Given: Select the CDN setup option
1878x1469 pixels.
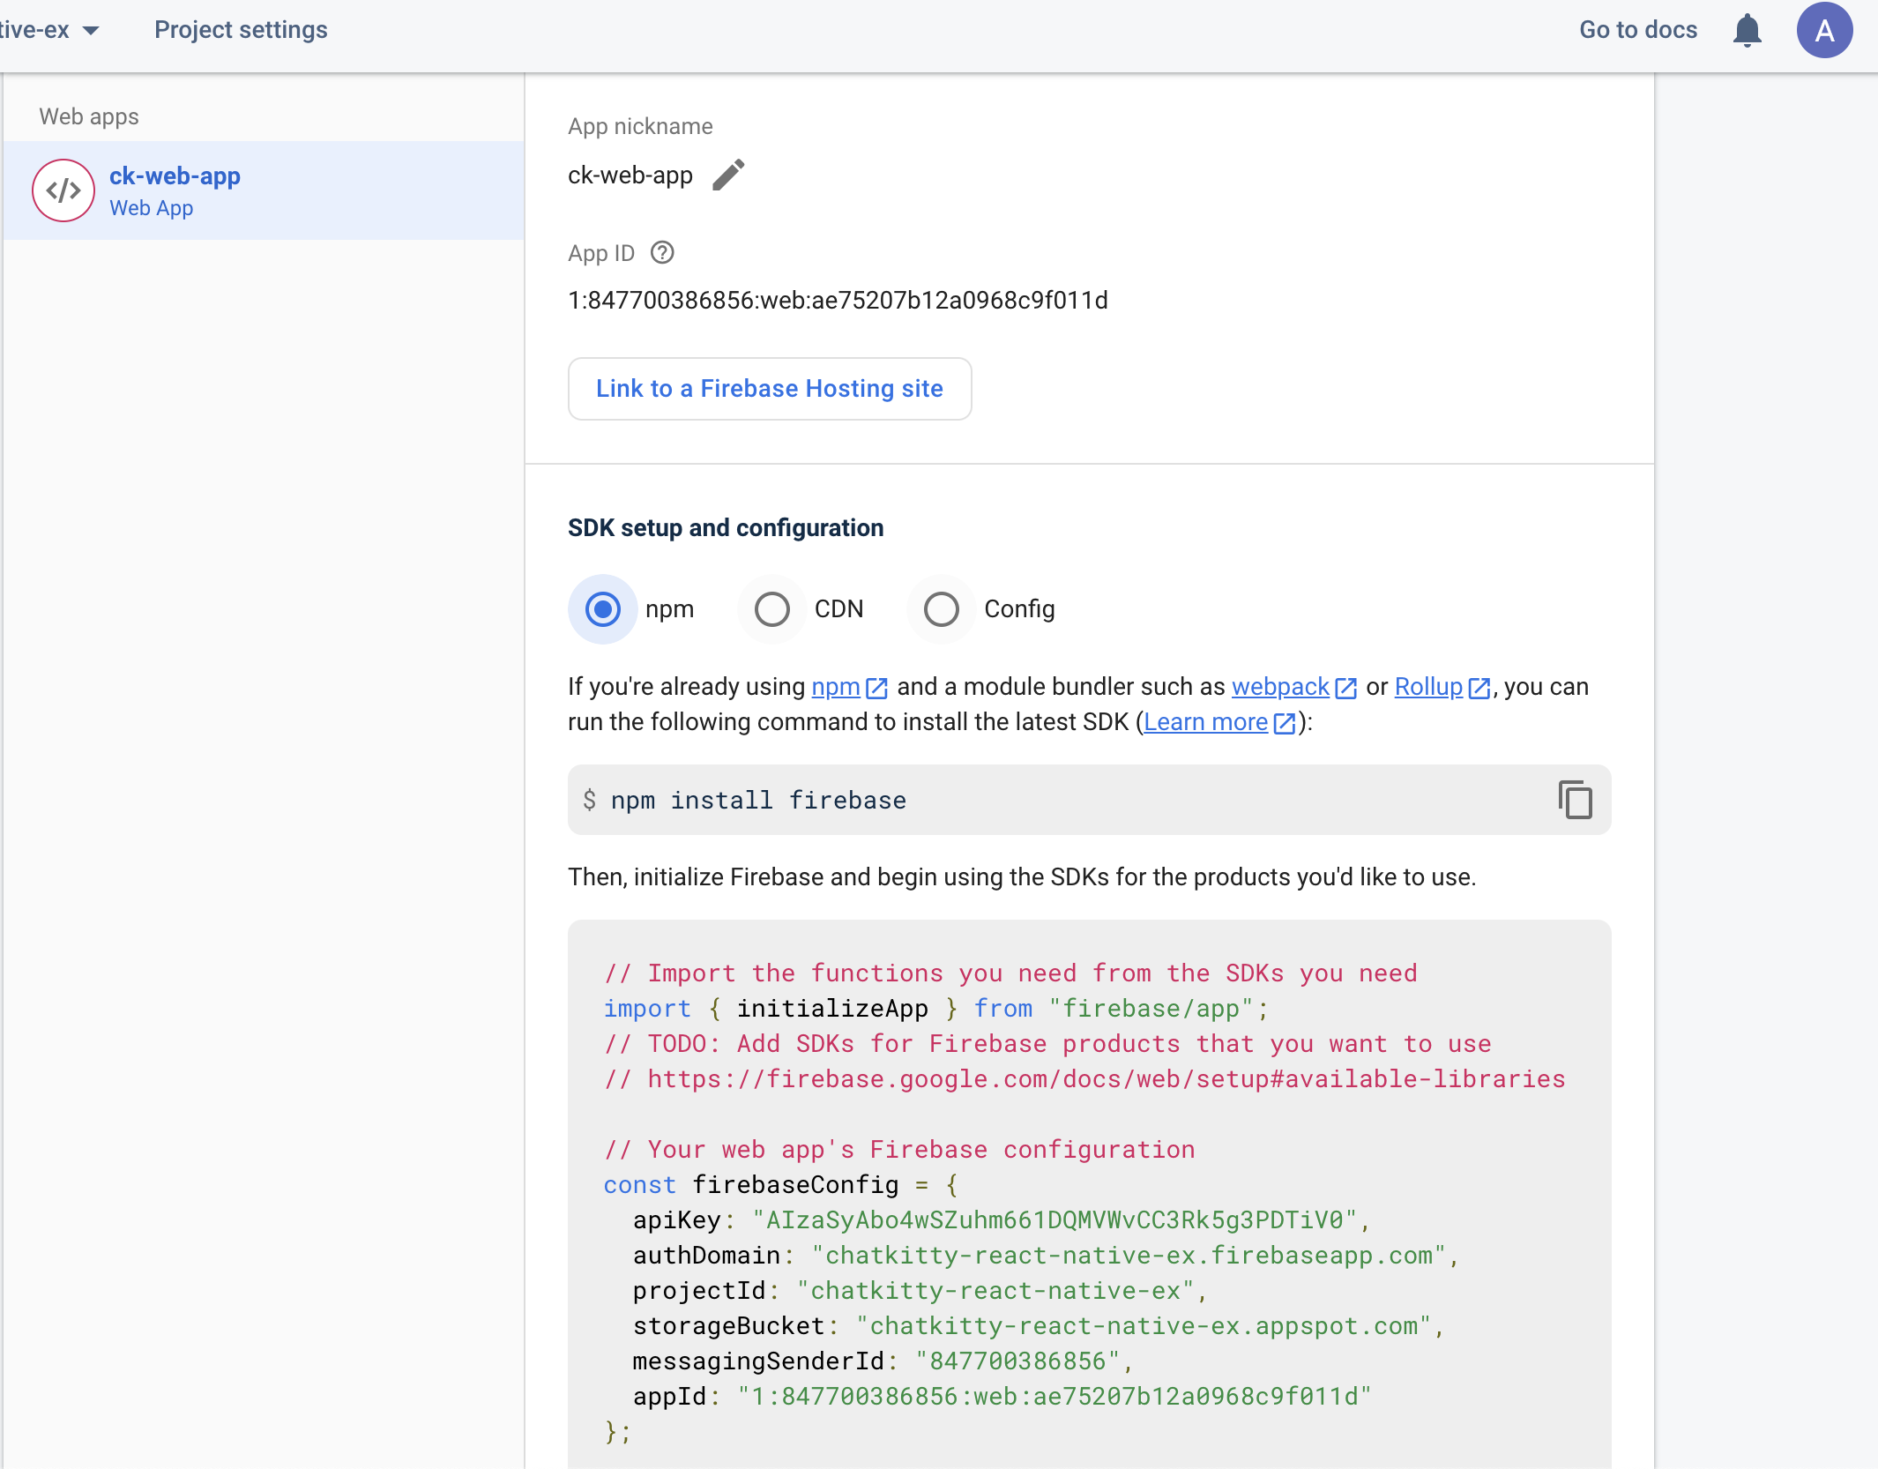Looking at the screenshot, I should 771,608.
